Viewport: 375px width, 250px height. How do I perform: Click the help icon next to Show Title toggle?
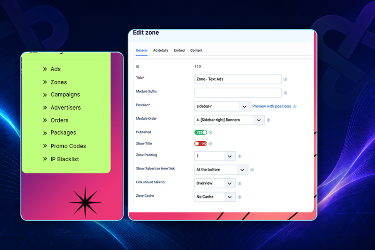tap(210, 143)
